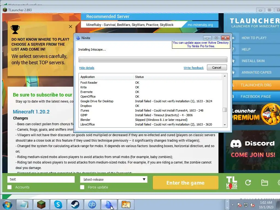Select the iTunes row
The image size is (280, 210).
151,110
